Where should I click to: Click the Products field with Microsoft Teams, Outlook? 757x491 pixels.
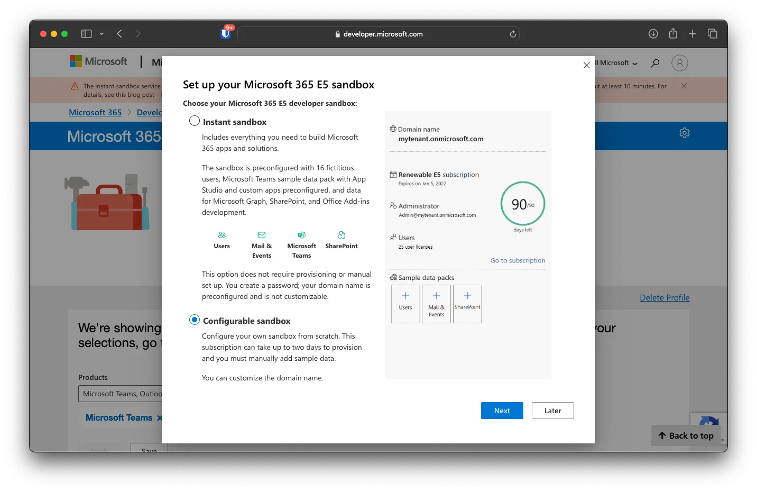click(x=121, y=394)
